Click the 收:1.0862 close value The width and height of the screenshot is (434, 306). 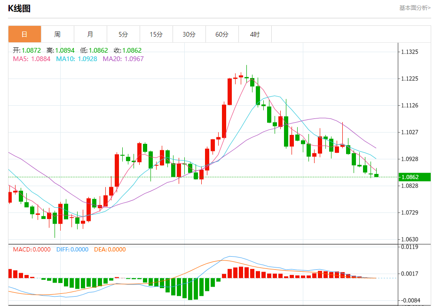tap(127, 50)
